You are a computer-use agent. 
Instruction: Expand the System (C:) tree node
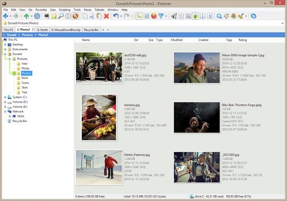pyautogui.click(x=5, y=97)
